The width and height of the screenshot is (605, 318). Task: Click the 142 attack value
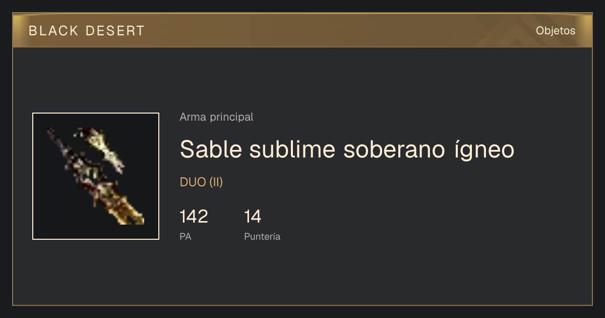coord(194,217)
